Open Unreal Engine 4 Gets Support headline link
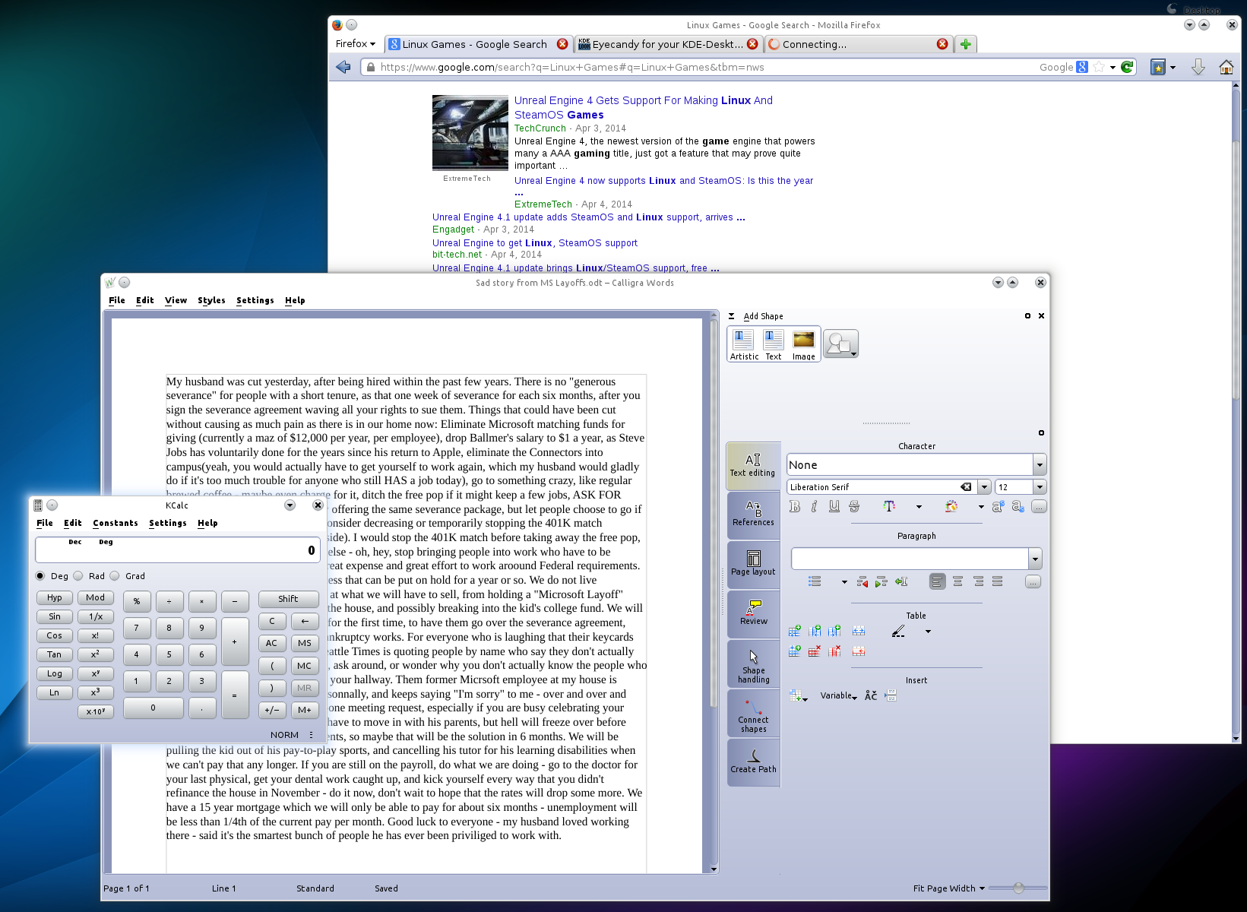The width and height of the screenshot is (1247, 912). [644, 107]
